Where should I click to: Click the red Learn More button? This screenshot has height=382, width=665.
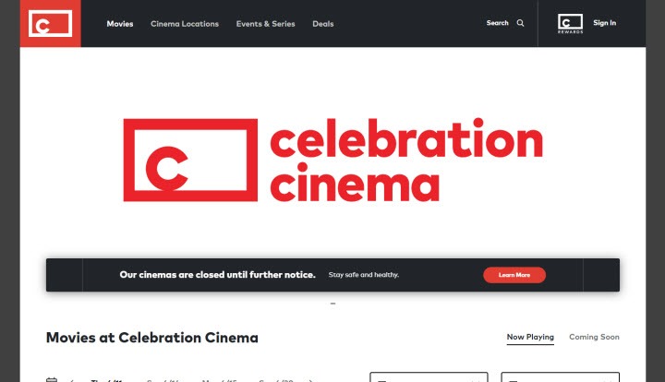[514, 275]
